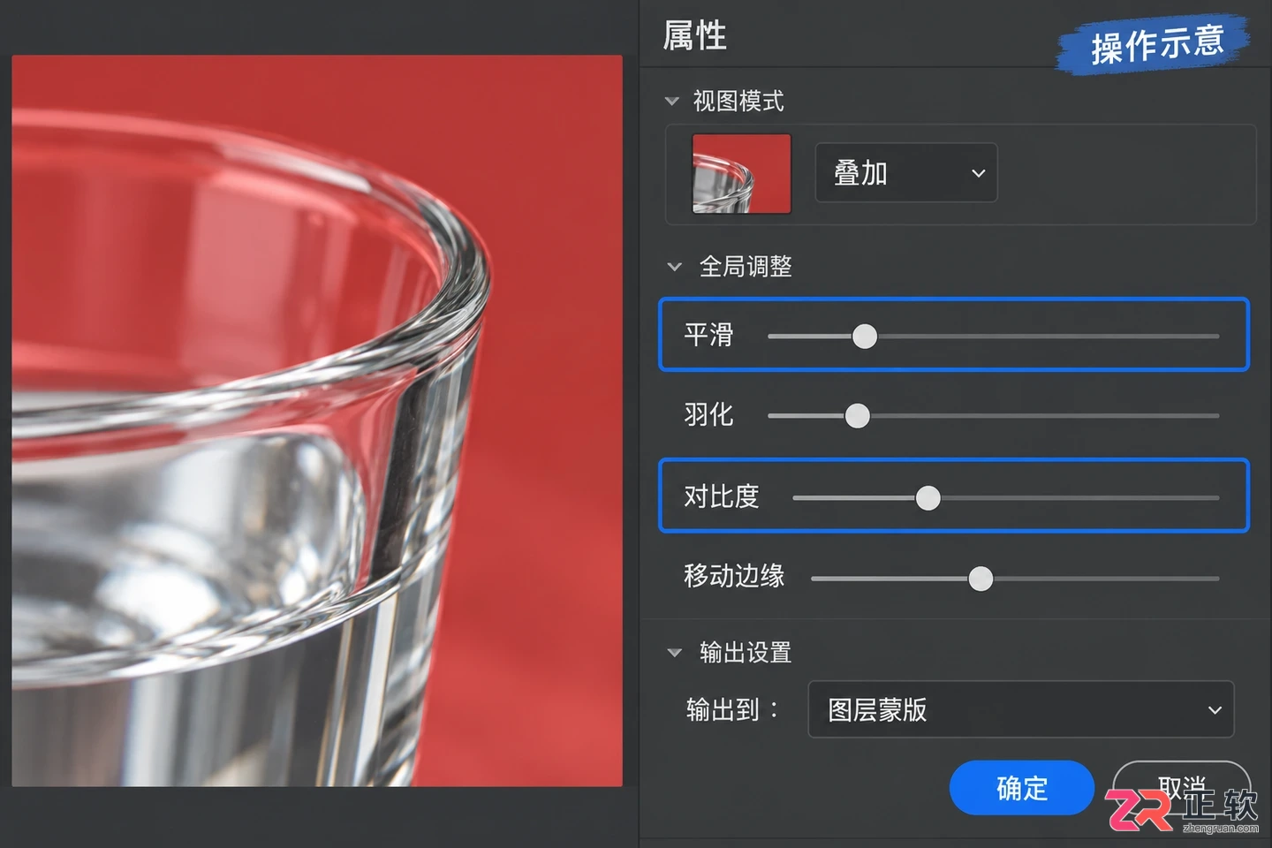Click the 属性 panel title
The image size is (1272, 848).
pos(695,35)
